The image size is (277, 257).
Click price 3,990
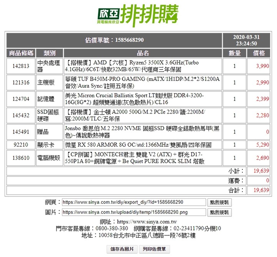tap(262, 66)
